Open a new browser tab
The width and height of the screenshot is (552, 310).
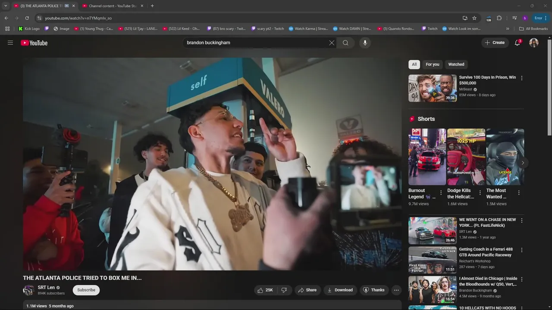(x=152, y=6)
